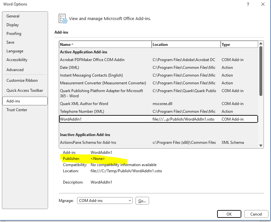Click the Active Application Add-ins heading

84,52
